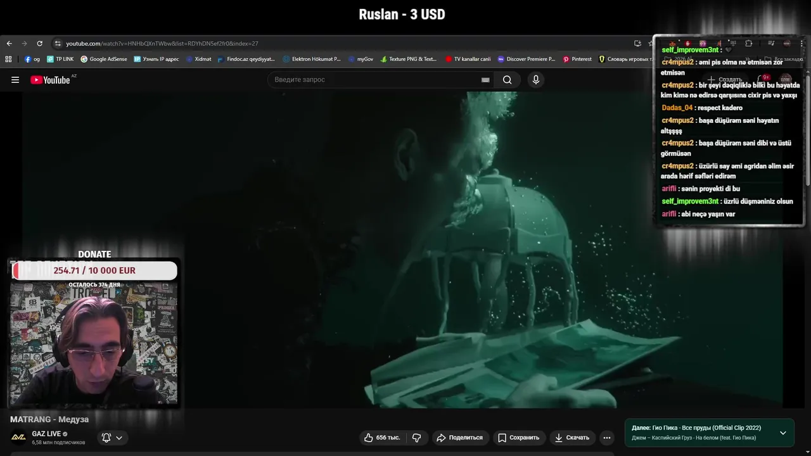The height and width of the screenshot is (456, 811).
Task: Open the GAZ LIVE channel name link
Action: 46,434
